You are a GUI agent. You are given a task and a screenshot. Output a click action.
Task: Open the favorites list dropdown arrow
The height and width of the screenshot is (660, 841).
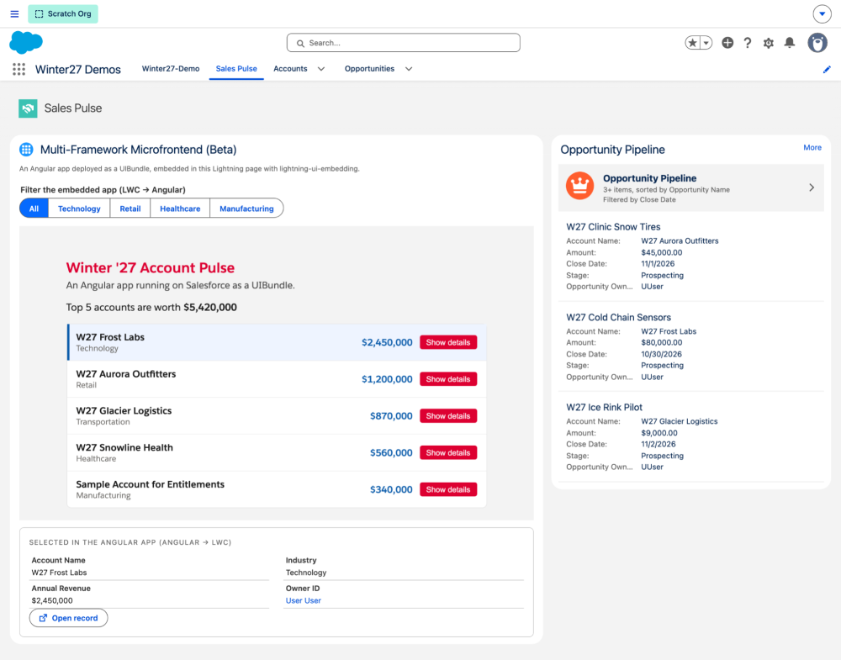point(706,43)
